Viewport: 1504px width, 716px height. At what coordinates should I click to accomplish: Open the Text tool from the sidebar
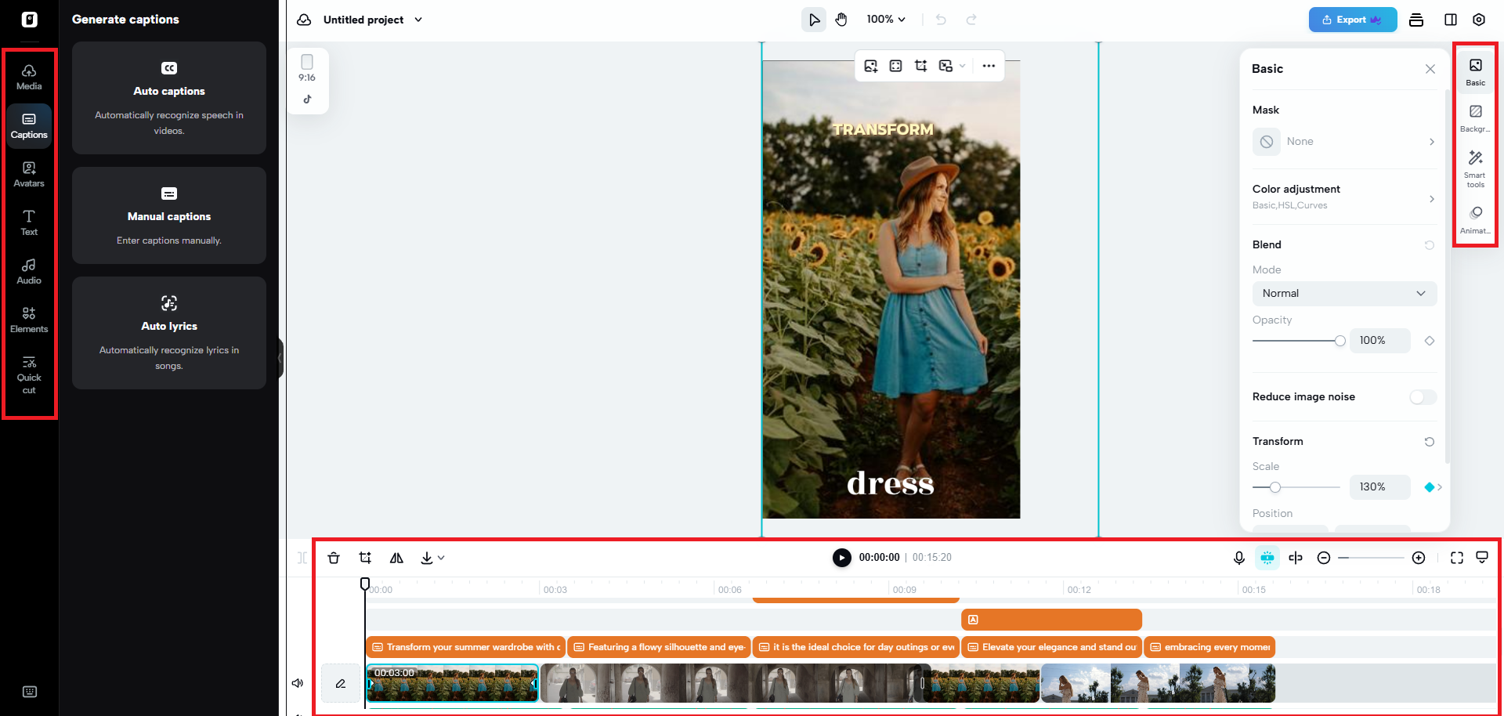[x=29, y=222]
